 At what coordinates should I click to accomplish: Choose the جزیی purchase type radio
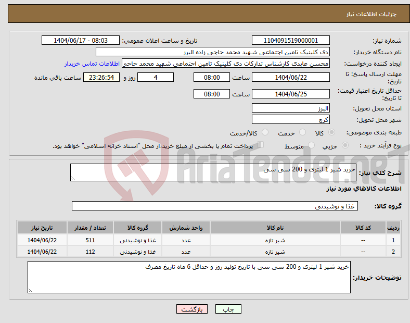pos(346,146)
